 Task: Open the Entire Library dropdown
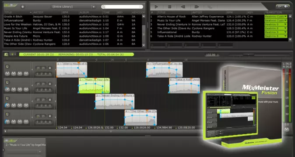(73, 7)
